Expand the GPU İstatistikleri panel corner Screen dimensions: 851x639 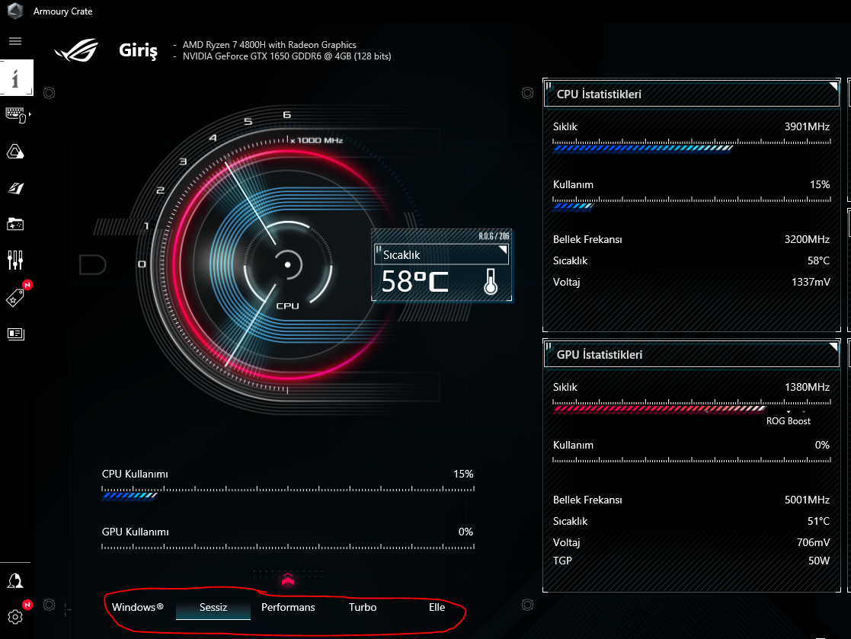coord(833,346)
